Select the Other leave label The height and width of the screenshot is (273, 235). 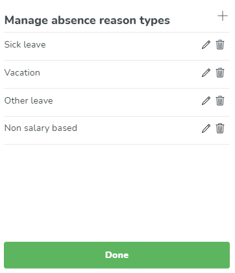coord(29,100)
